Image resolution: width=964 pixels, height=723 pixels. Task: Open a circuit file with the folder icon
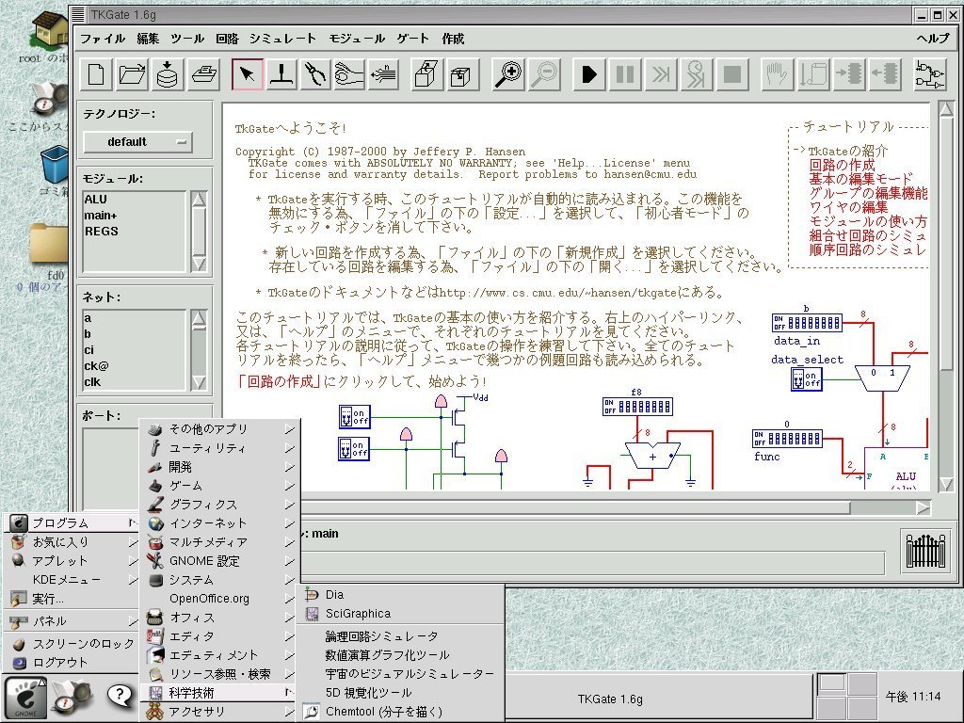pyautogui.click(x=132, y=75)
